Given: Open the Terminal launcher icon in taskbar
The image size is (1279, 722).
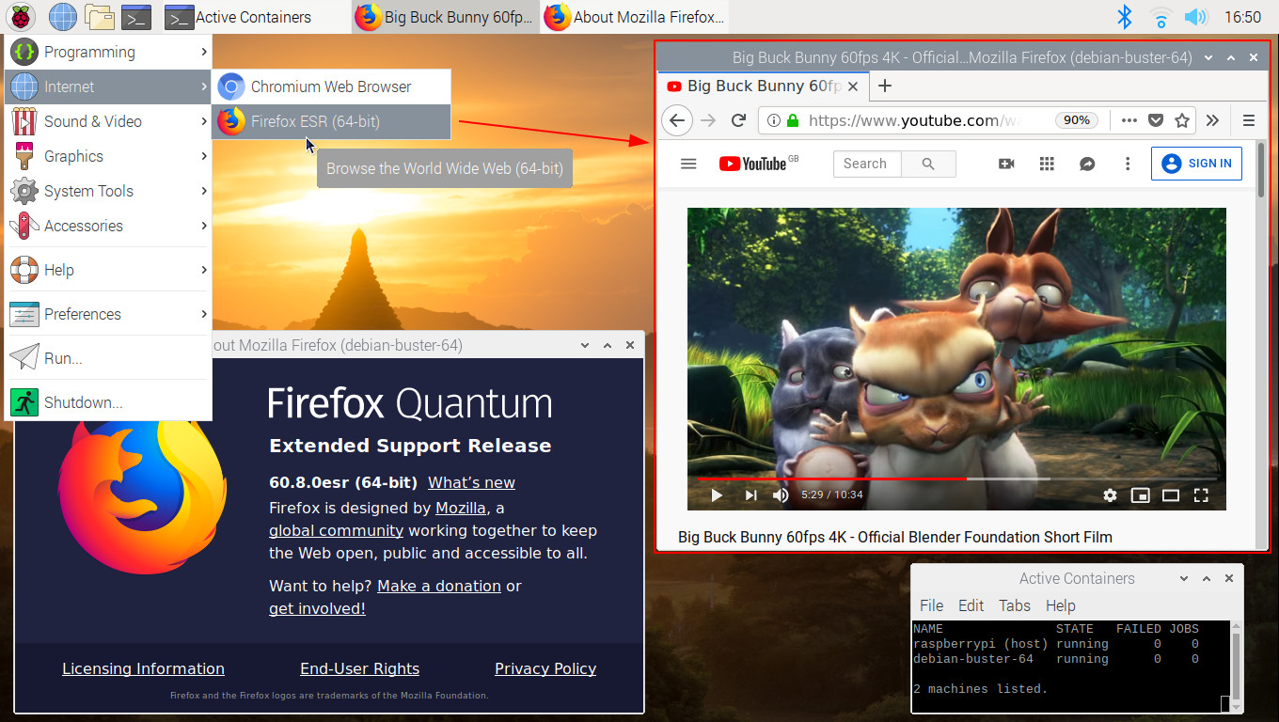Looking at the screenshot, I should coord(136,17).
